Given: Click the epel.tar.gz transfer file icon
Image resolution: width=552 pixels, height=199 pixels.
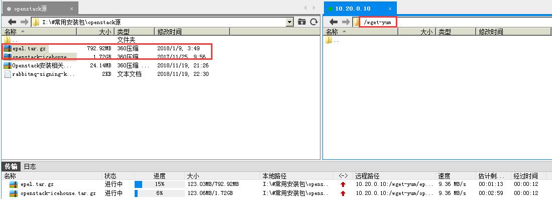Looking at the screenshot, I should tap(14, 184).
